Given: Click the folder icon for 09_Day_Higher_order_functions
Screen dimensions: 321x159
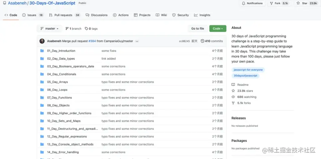Looking at the screenshot, I should pyautogui.click(x=42, y=113).
